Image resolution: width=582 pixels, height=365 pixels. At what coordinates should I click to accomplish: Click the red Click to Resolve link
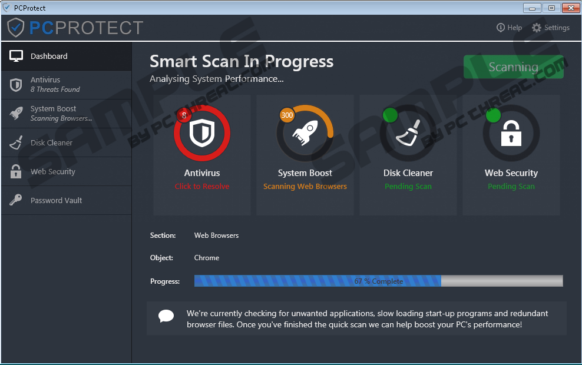202,186
